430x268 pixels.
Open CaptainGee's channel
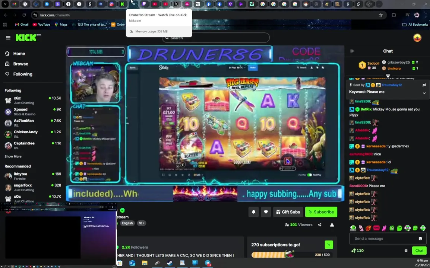[33, 145]
